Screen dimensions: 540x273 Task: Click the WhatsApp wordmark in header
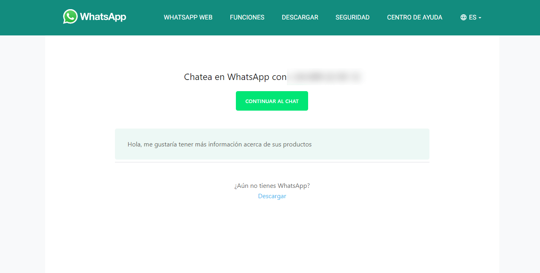(103, 17)
